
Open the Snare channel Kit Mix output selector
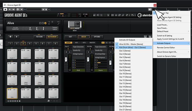point(90,47)
